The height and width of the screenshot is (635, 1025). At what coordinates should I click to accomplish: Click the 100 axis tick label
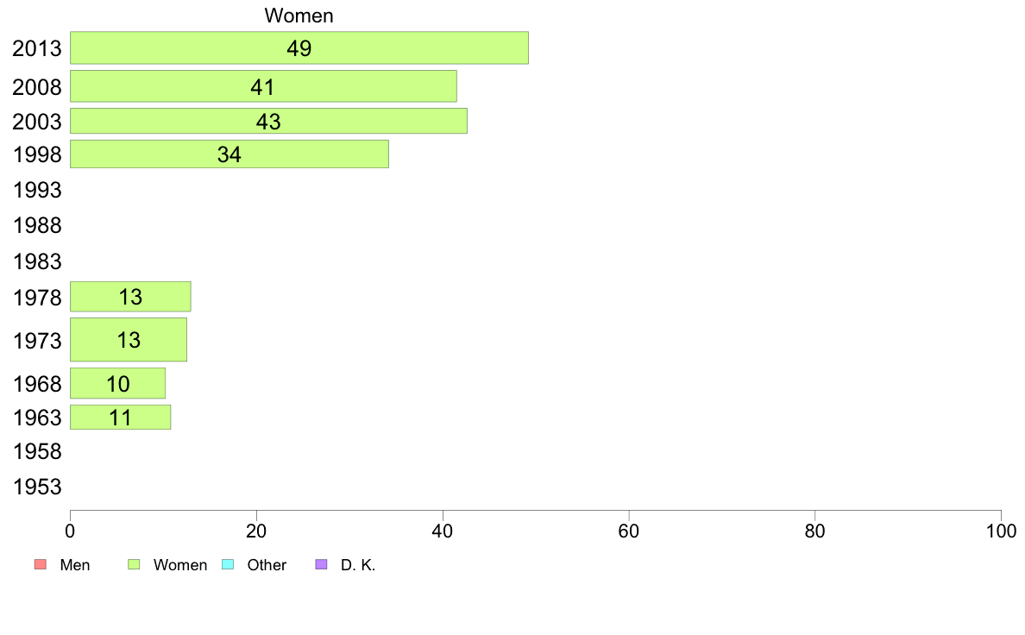click(1001, 531)
